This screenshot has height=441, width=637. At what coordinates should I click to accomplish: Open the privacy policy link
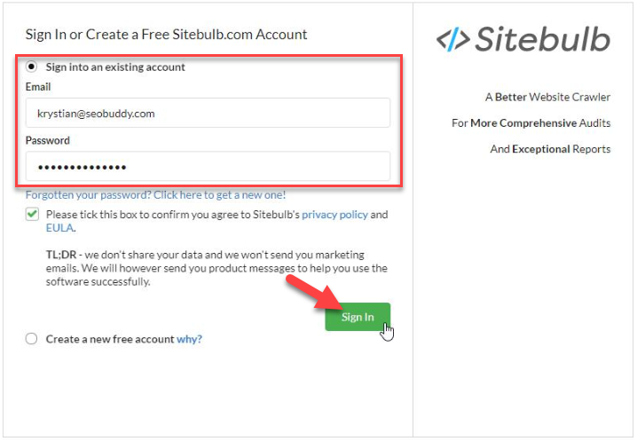click(x=334, y=214)
